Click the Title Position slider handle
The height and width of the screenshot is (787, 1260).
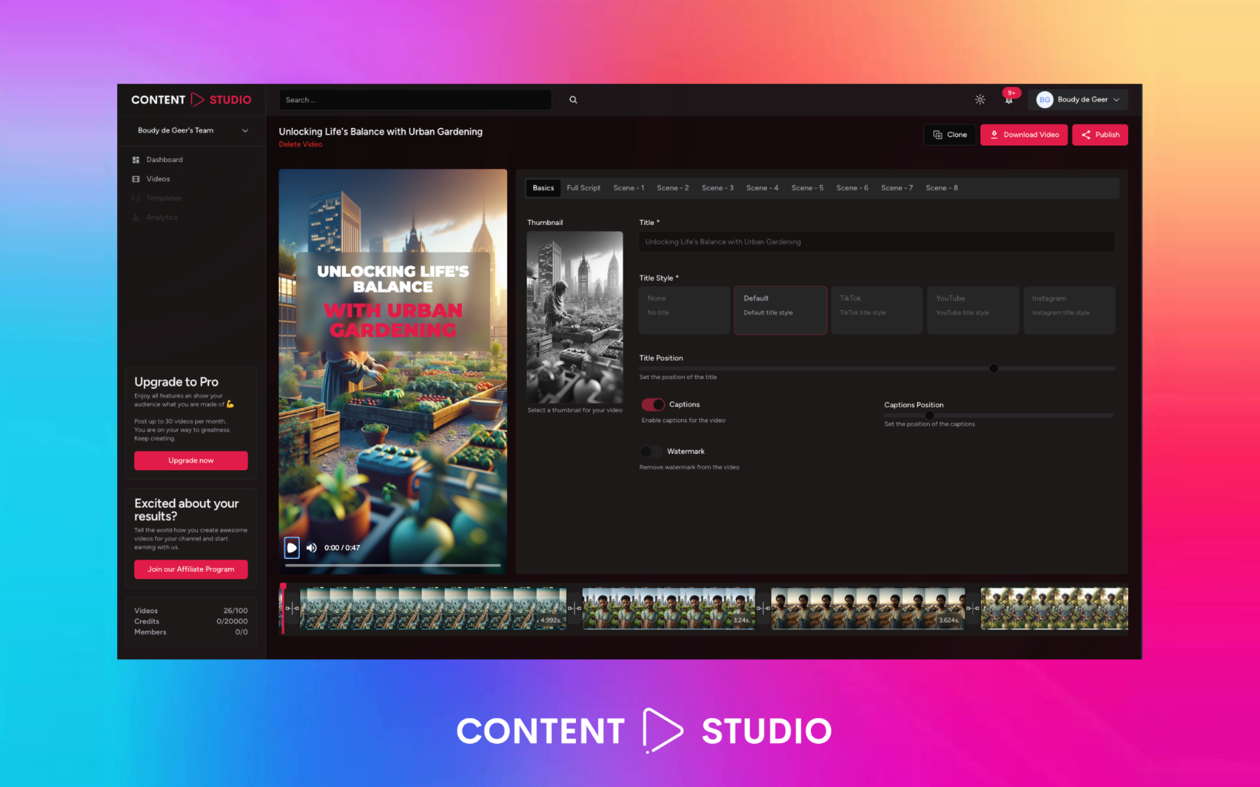click(x=993, y=369)
